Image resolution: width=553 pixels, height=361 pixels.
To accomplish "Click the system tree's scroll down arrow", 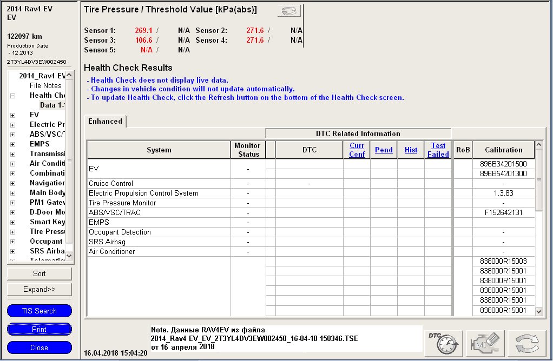I will (69, 255).
